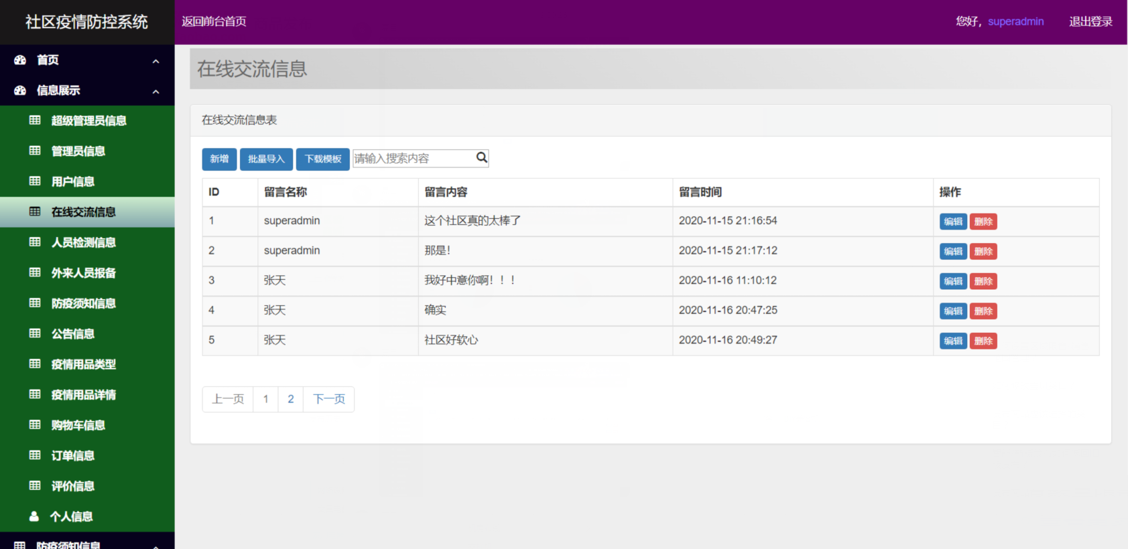Click the table icon beside 公告信息

[x=35, y=333]
